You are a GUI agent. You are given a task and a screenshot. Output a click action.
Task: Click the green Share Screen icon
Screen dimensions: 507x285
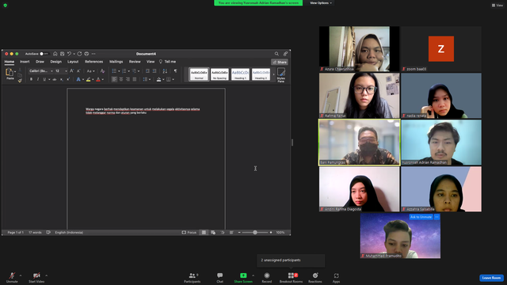pyautogui.click(x=243, y=275)
